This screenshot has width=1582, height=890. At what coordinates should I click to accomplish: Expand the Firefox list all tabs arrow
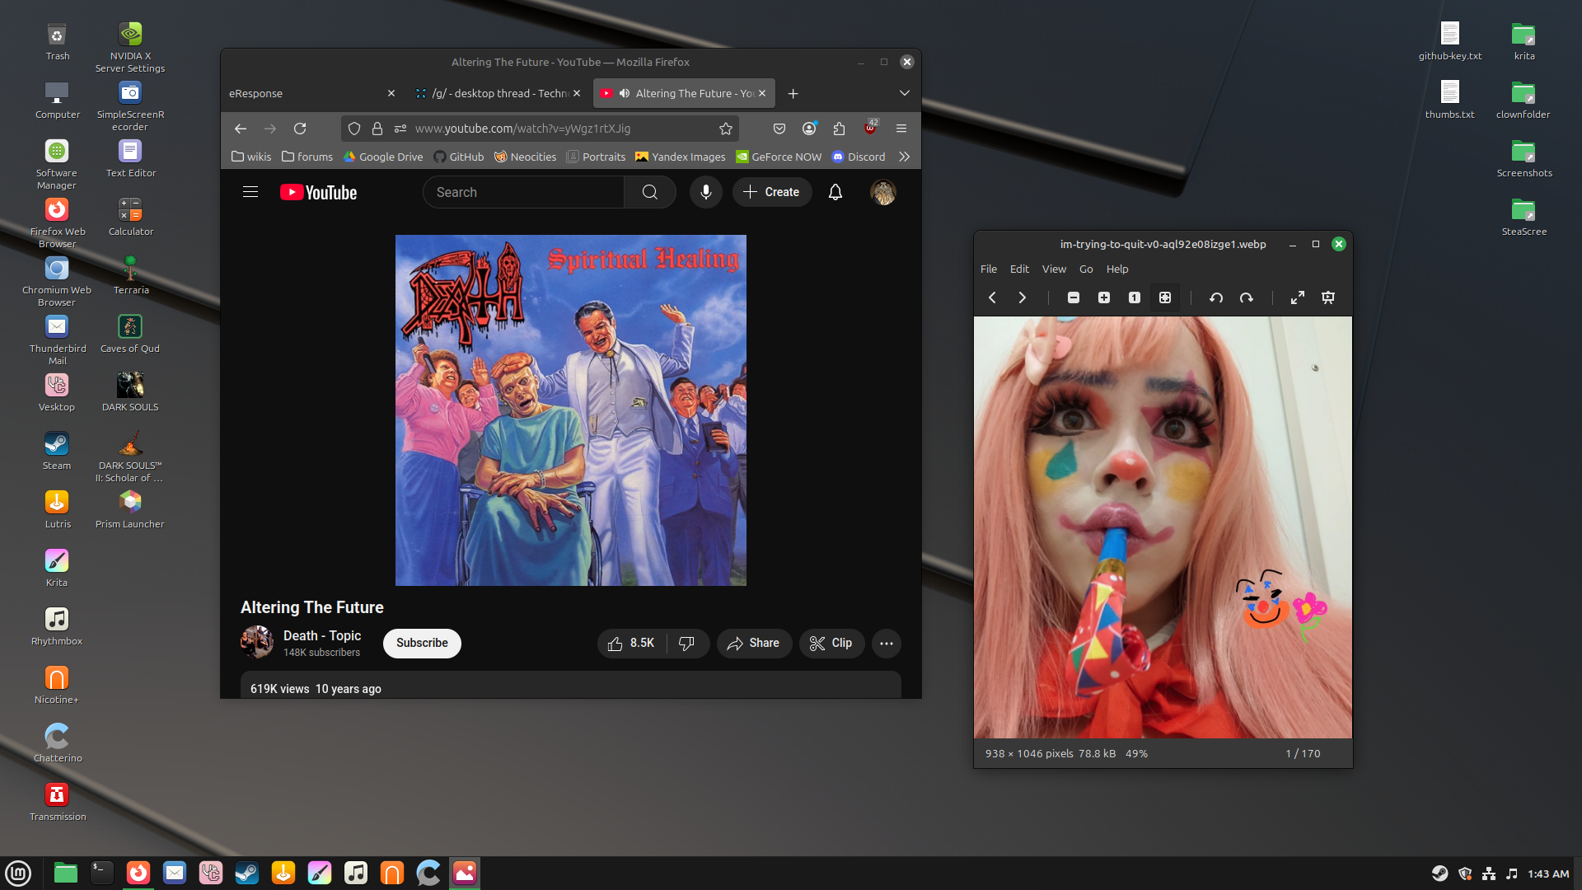[905, 93]
